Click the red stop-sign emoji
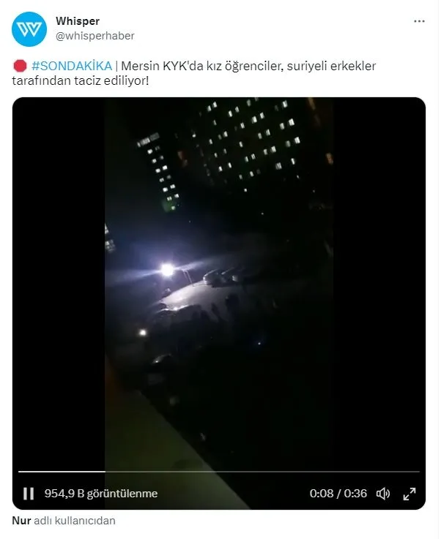 [20, 66]
